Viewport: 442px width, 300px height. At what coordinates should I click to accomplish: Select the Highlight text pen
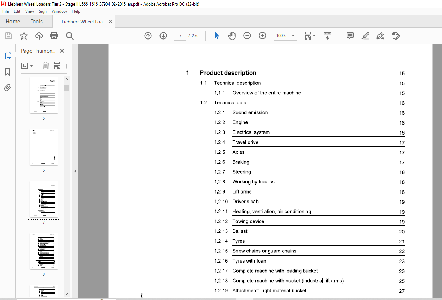pos(365,36)
